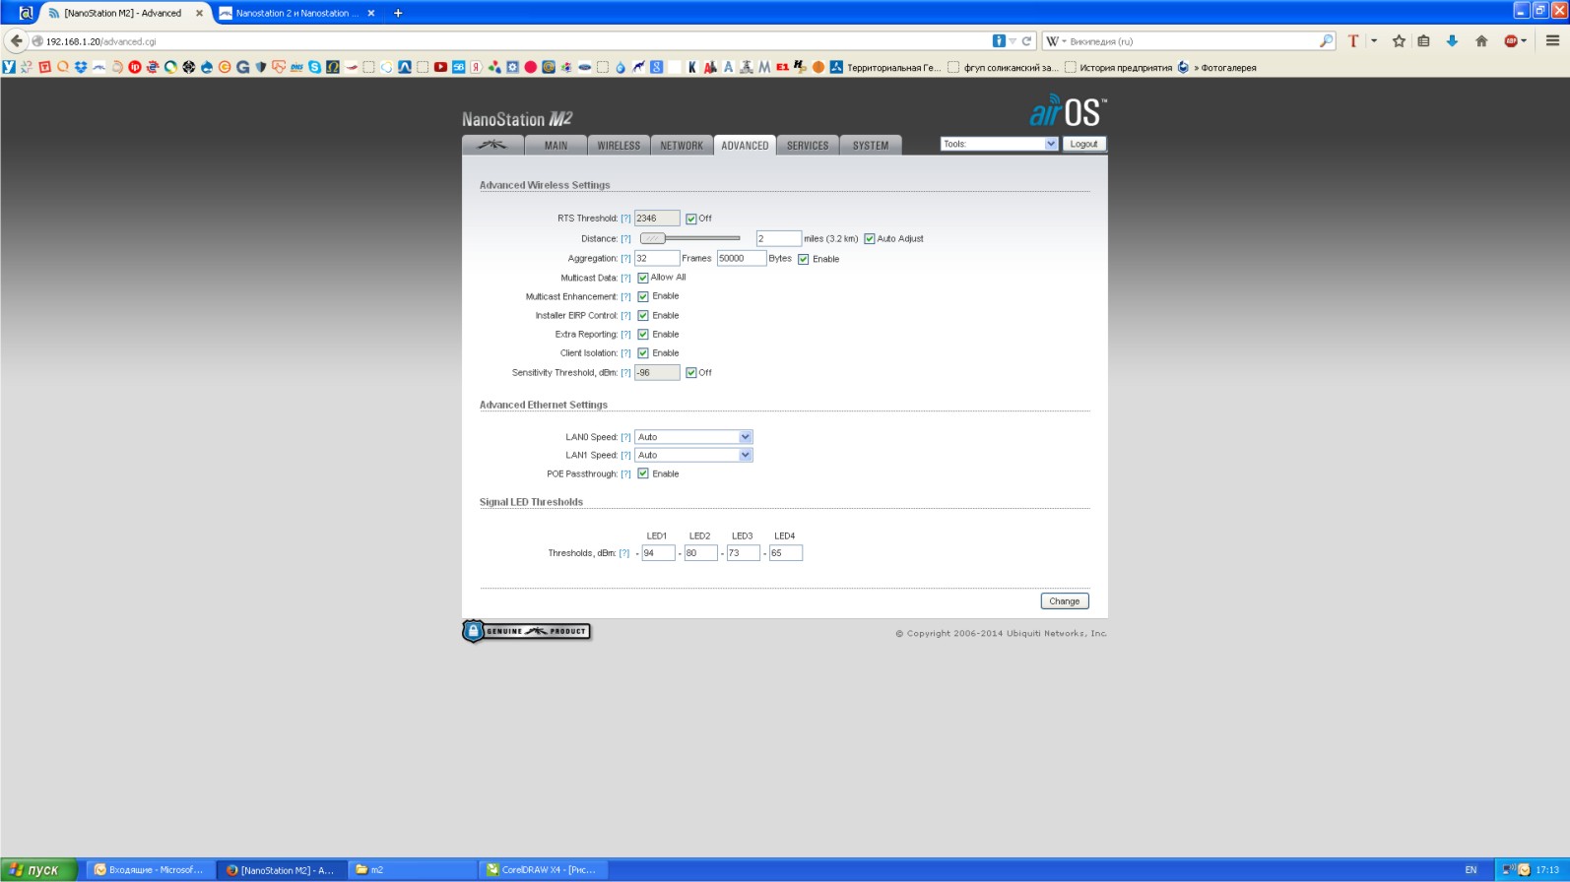Switch to Nanostation 2 browser tab
1570x882 pixels.
[295, 13]
